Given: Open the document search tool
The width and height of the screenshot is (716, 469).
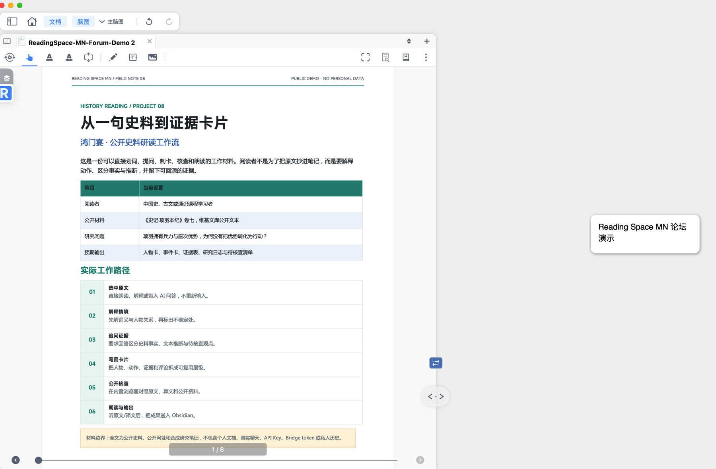Looking at the screenshot, I should [x=385, y=58].
